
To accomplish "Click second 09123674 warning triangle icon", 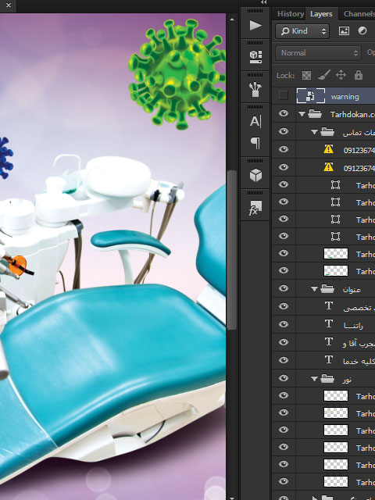I will pyautogui.click(x=328, y=167).
